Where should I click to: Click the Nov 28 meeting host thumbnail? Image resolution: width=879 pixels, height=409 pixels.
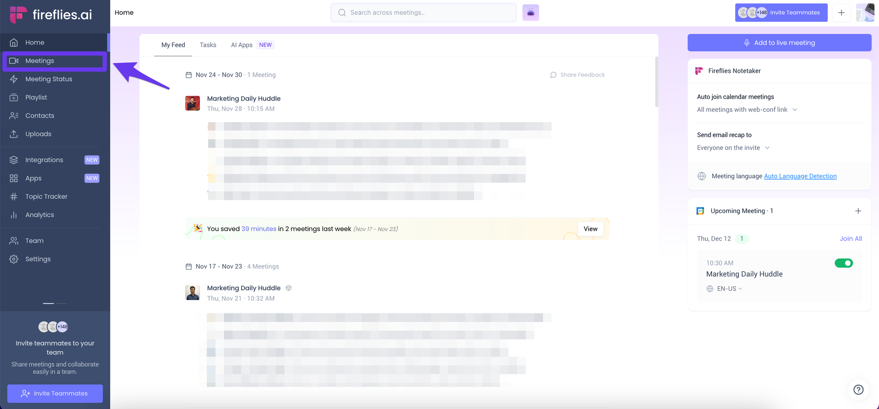[x=193, y=103]
